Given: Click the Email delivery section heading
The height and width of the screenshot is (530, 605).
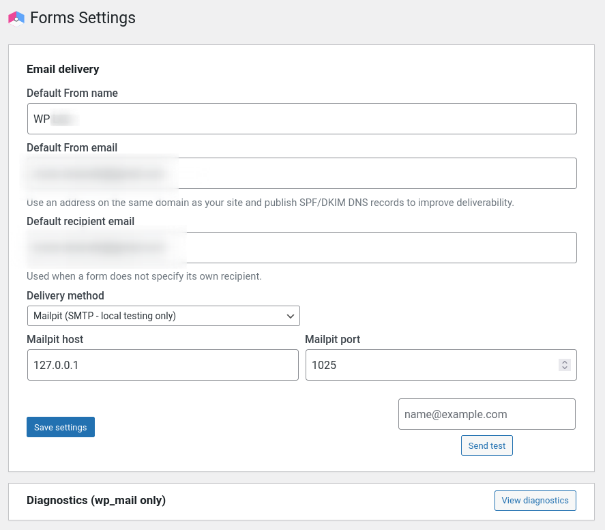Looking at the screenshot, I should pos(62,69).
